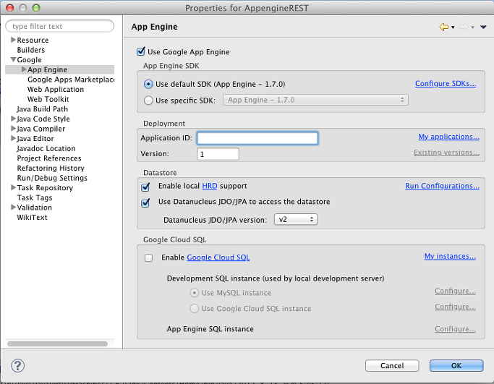Viewport: 494px width, 384px height.
Task: Click the Version input field
Action: click(x=218, y=154)
